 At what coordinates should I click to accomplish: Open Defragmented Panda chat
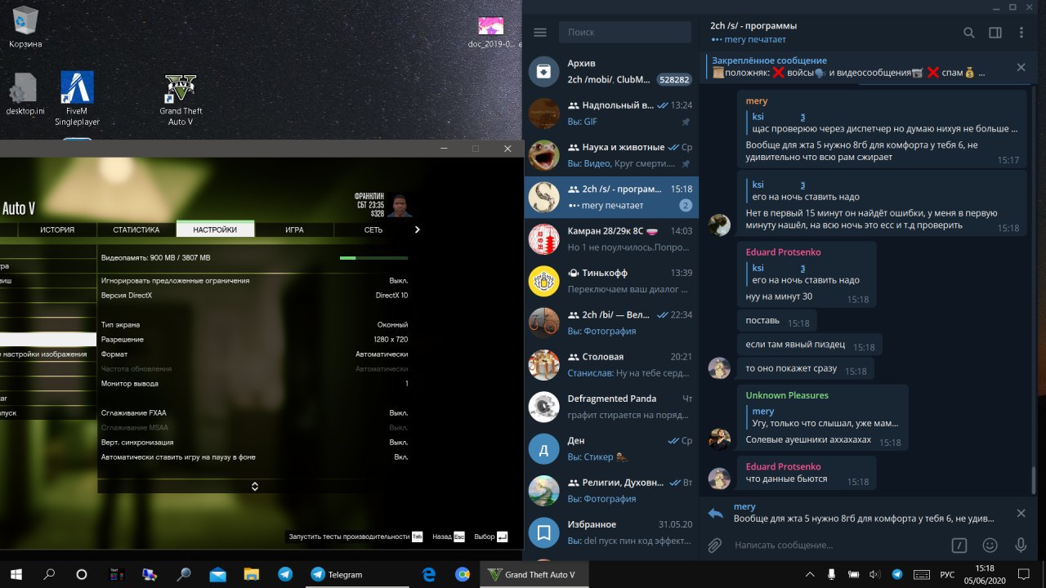[x=611, y=406]
